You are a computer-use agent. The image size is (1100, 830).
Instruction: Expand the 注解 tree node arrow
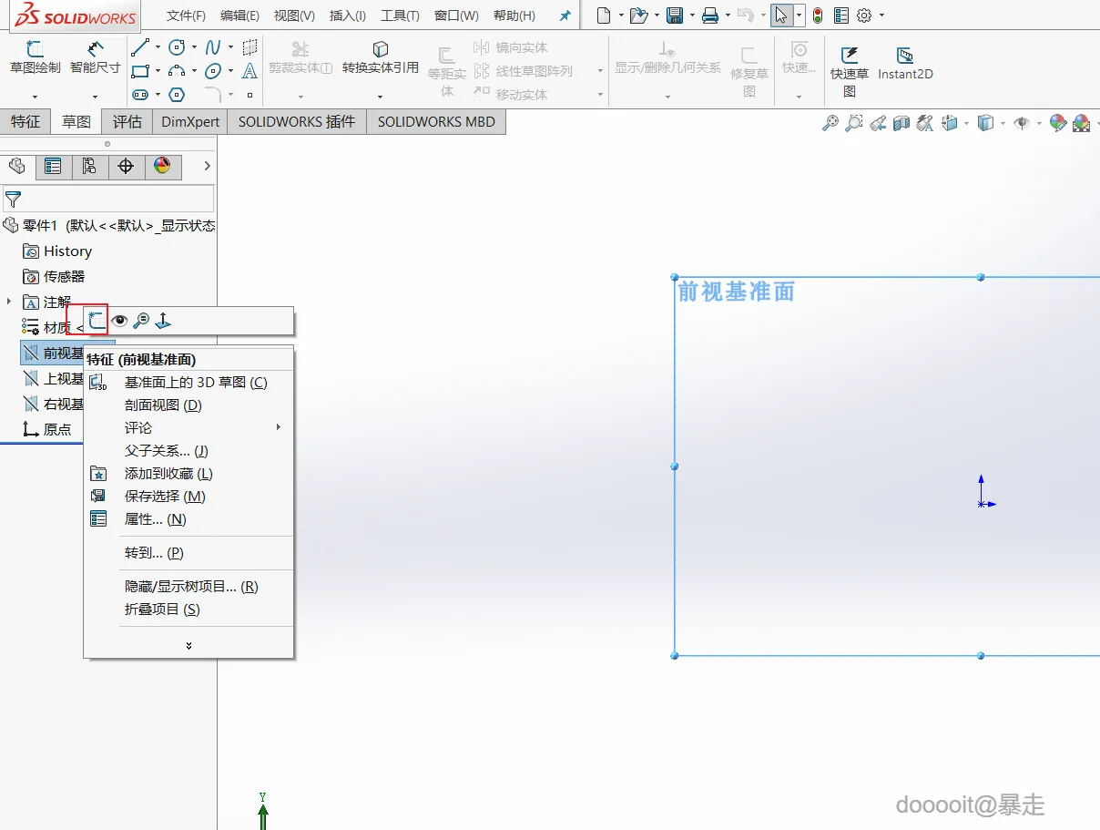click(9, 302)
